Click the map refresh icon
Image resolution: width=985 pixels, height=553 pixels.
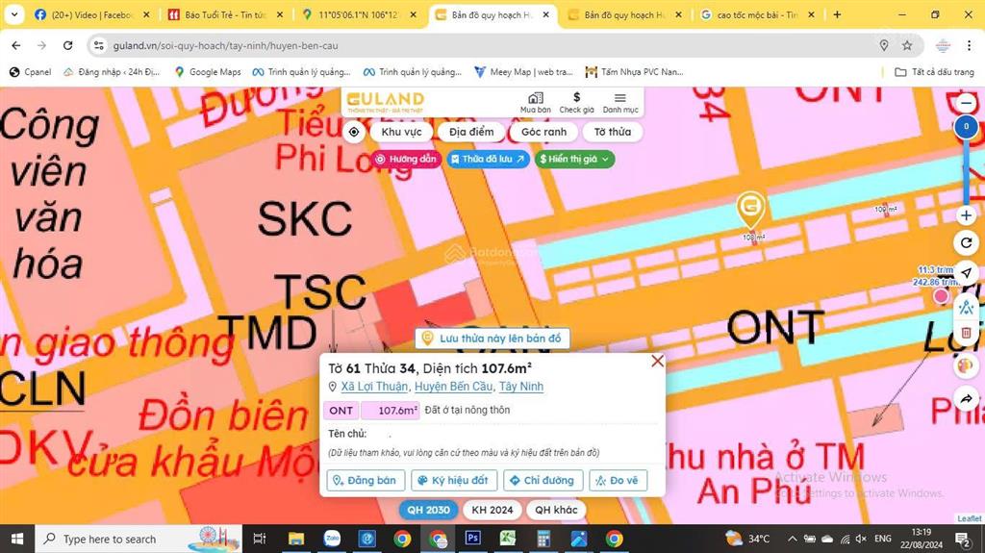point(966,242)
